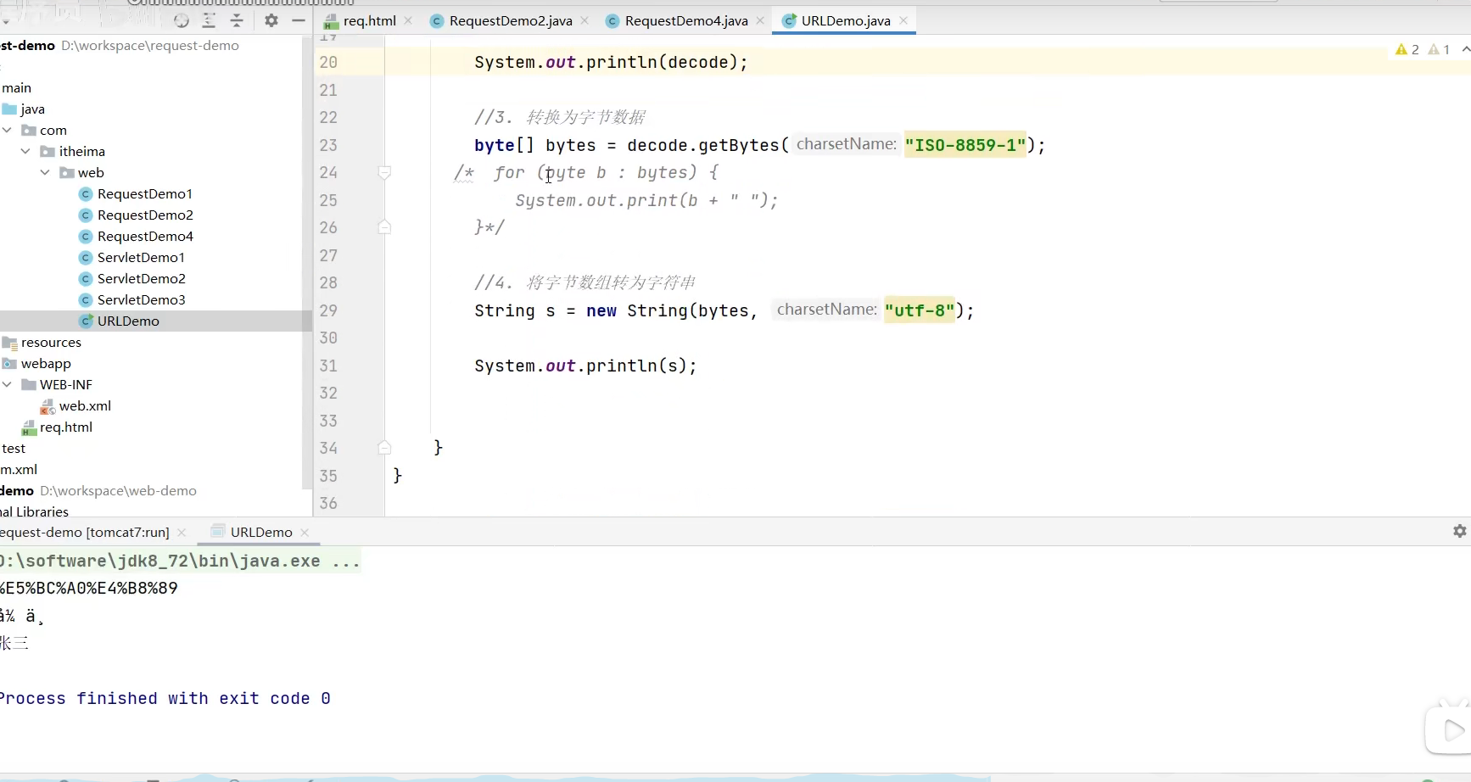Switch to request-demo tomcat7:run tab
This screenshot has width=1471, height=782.
[85, 532]
